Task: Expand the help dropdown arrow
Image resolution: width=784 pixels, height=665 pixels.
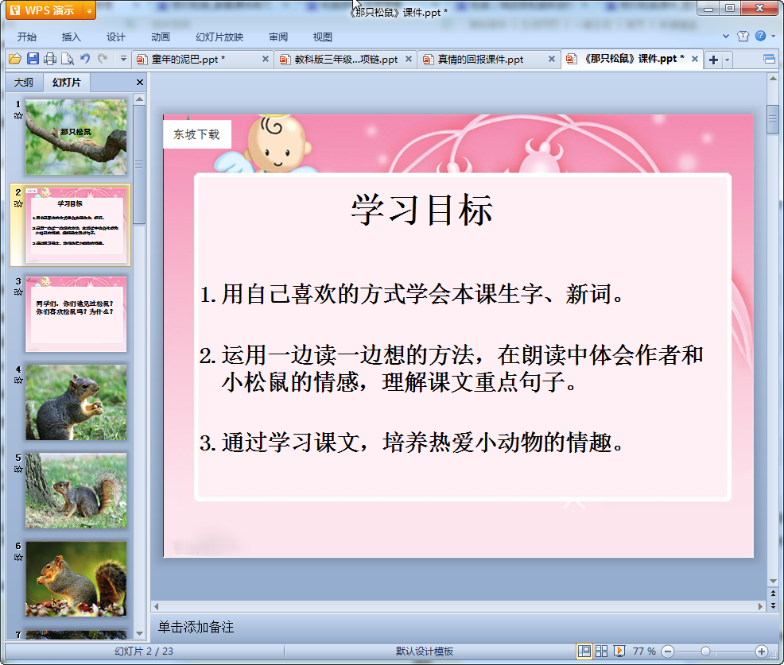Action: 773,36
